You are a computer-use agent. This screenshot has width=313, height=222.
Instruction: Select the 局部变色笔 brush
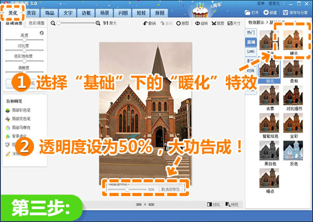click(x=18, y=119)
